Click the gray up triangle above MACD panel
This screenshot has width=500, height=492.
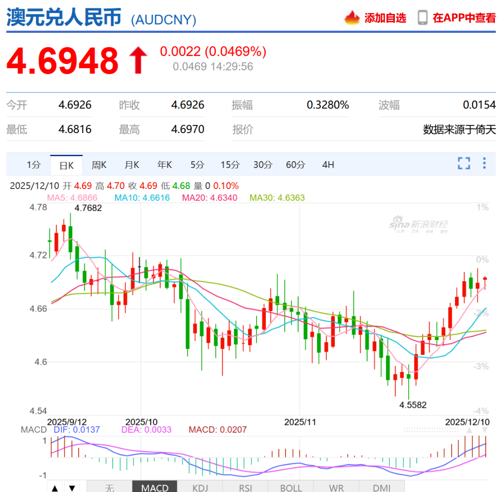tap(469, 430)
